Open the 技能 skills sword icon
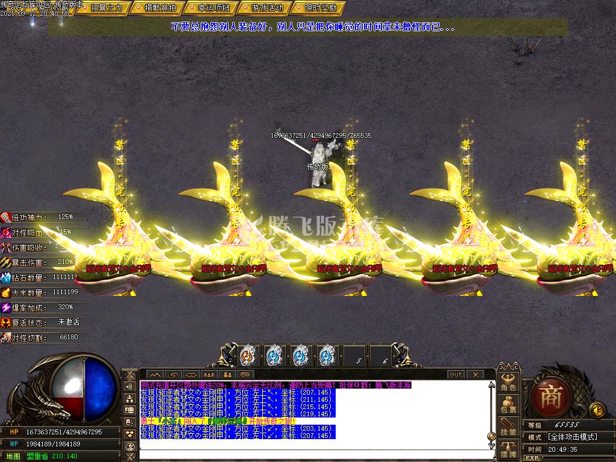The image size is (616, 462). pos(508,428)
